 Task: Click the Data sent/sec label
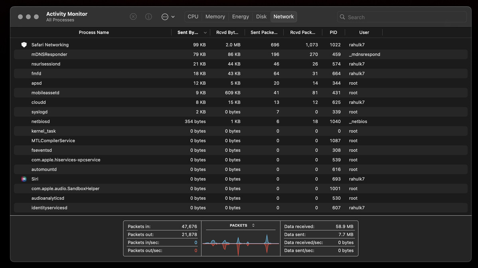tap(299, 250)
